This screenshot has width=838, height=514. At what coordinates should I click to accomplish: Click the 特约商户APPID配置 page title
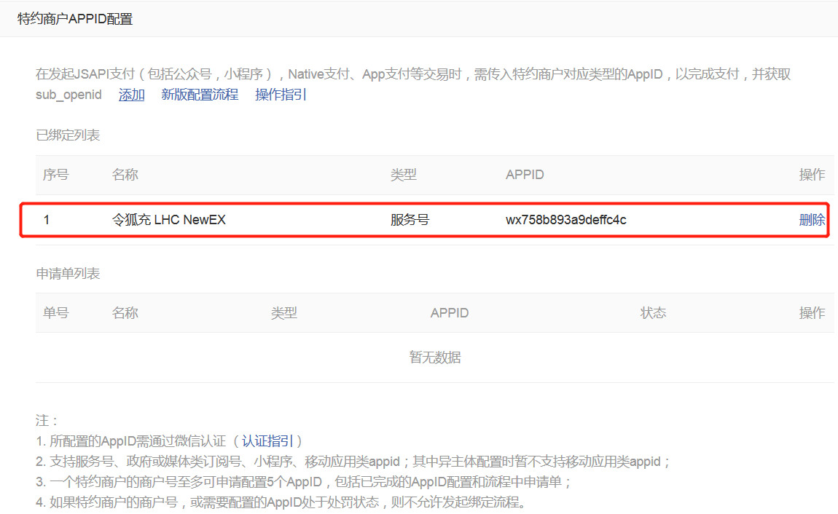tap(75, 19)
